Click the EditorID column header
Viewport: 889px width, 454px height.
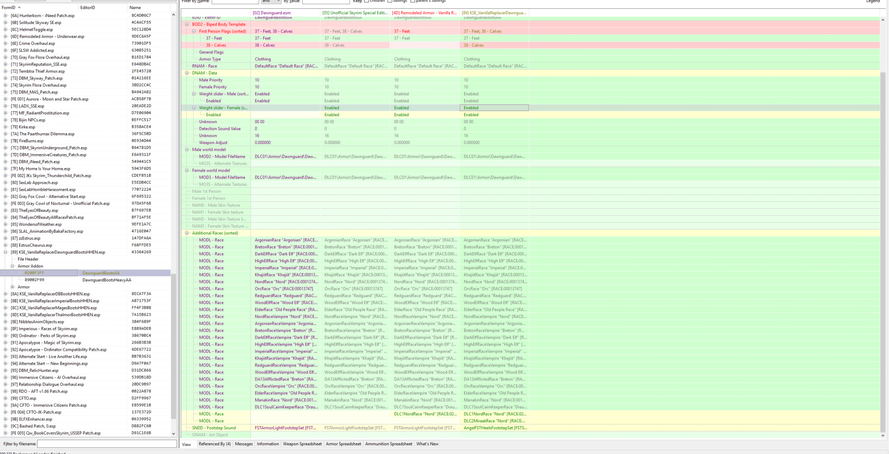click(103, 7)
